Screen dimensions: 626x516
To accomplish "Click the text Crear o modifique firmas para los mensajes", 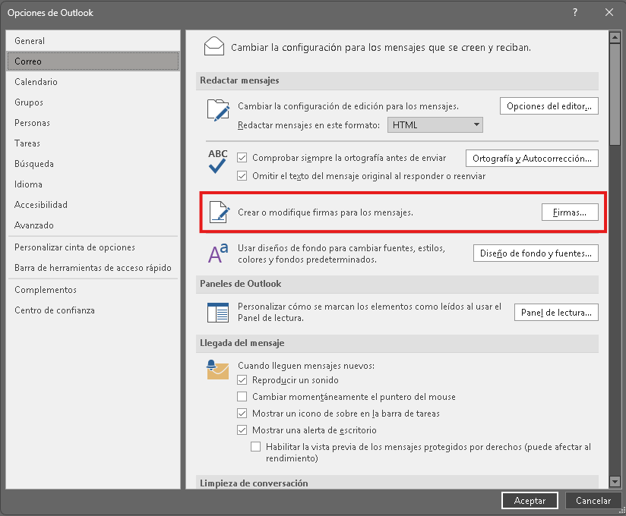I will pyautogui.click(x=325, y=212).
